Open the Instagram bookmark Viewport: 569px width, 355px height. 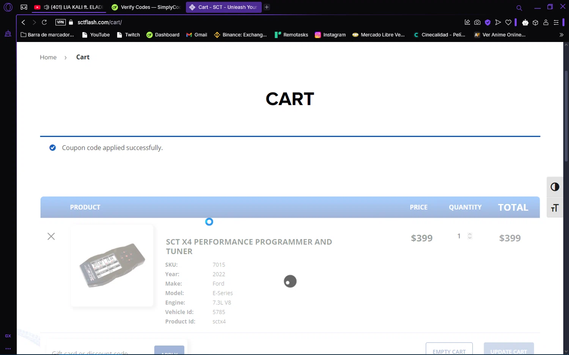330,35
